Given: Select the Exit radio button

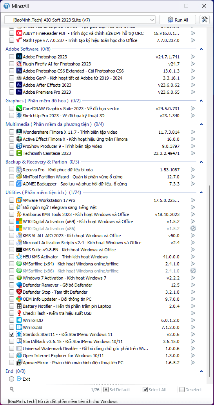Looking at the screenshot, I should [11, 379].
